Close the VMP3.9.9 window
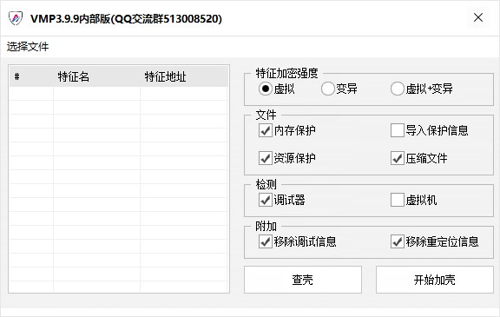The width and height of the screenshot is (500, 317). [478, 18]
